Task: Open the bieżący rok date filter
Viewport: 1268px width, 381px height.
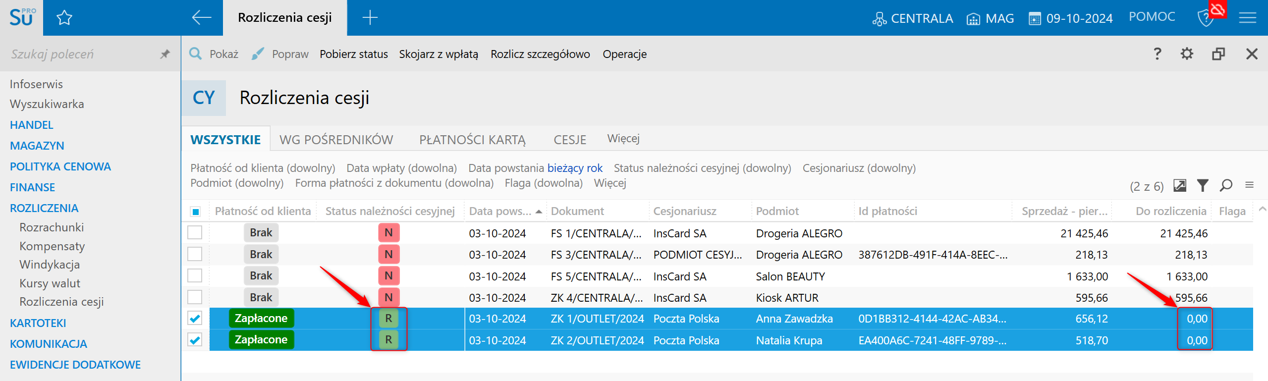Action: coord(575,168)
